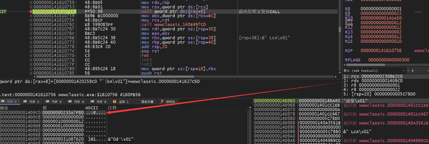The width and height of the screenshot is (429, 144).
Task: Toggle breakpoint dot at address 0000000141610756
Action: click(x=31, y=11)
